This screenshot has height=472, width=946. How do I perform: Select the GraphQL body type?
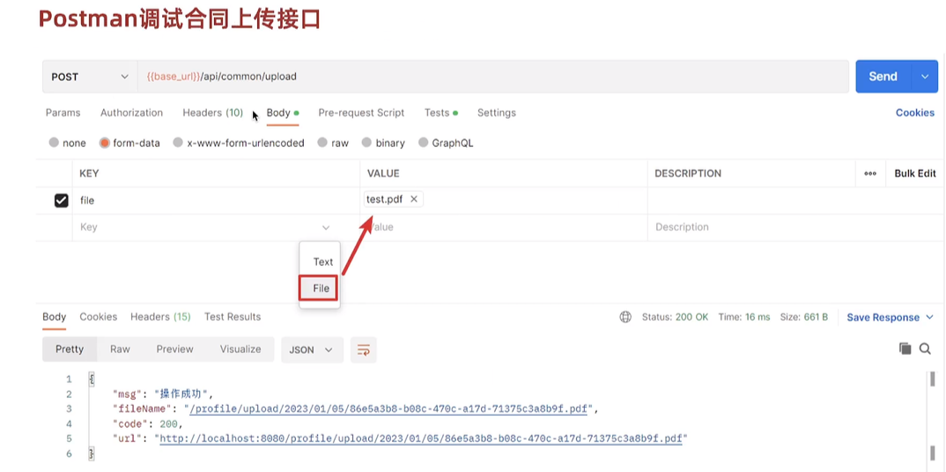[446, 143]
